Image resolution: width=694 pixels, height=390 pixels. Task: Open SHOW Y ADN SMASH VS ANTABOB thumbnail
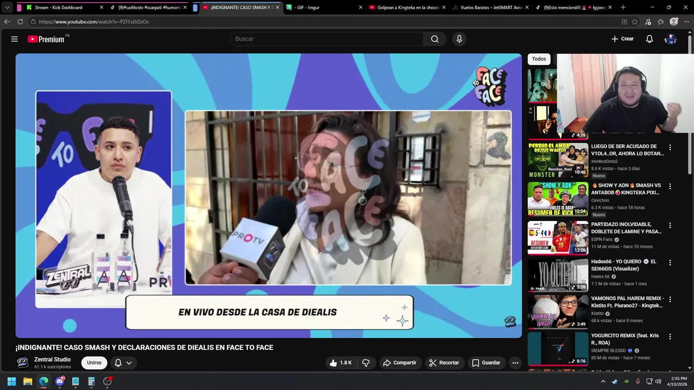pos(558,199)
